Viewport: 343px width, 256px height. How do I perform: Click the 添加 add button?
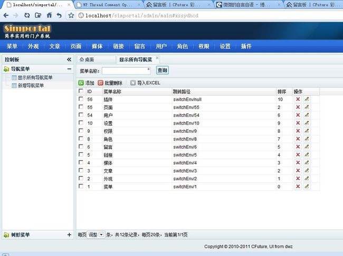point(87,83)
